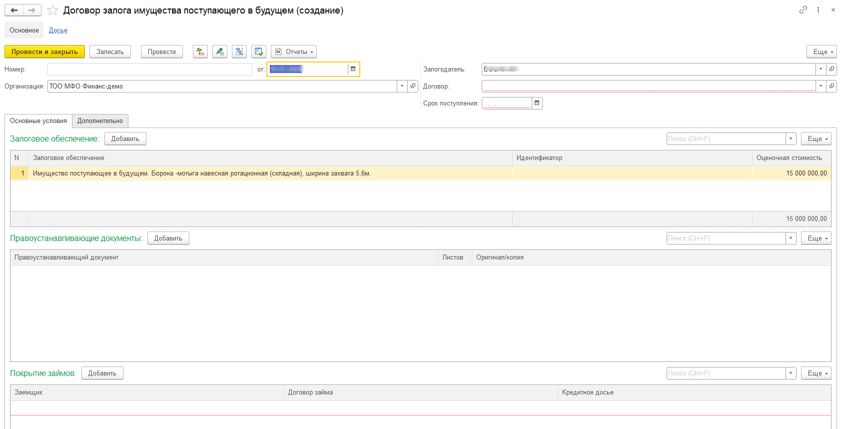
Task: Click the Оценочная стоимость column header
Action: pyautogui.click(x=792, y=157)
